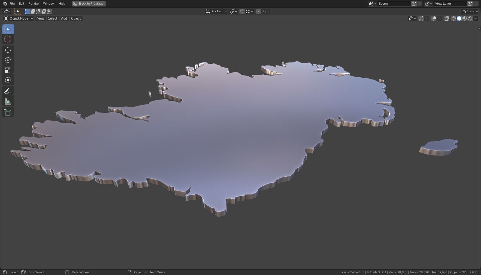
Task: Open the transform pivot point dropdown
Action: pos(233,11)
